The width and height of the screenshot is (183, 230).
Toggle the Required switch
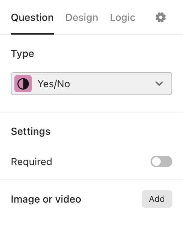click(161, 162)
